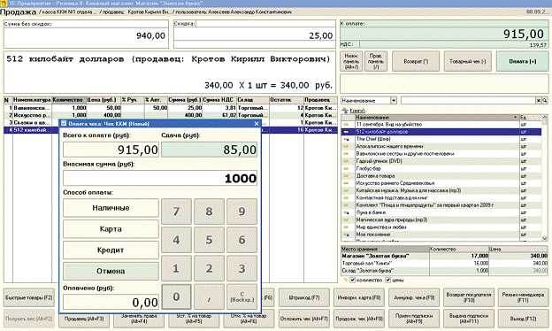The width and height of the screenshot is (552, 331).
Task: Click the Возврат (*) button
Action: (416, 62)
